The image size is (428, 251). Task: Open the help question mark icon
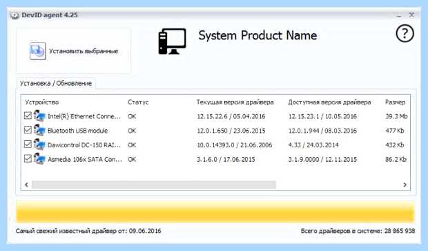405,33
